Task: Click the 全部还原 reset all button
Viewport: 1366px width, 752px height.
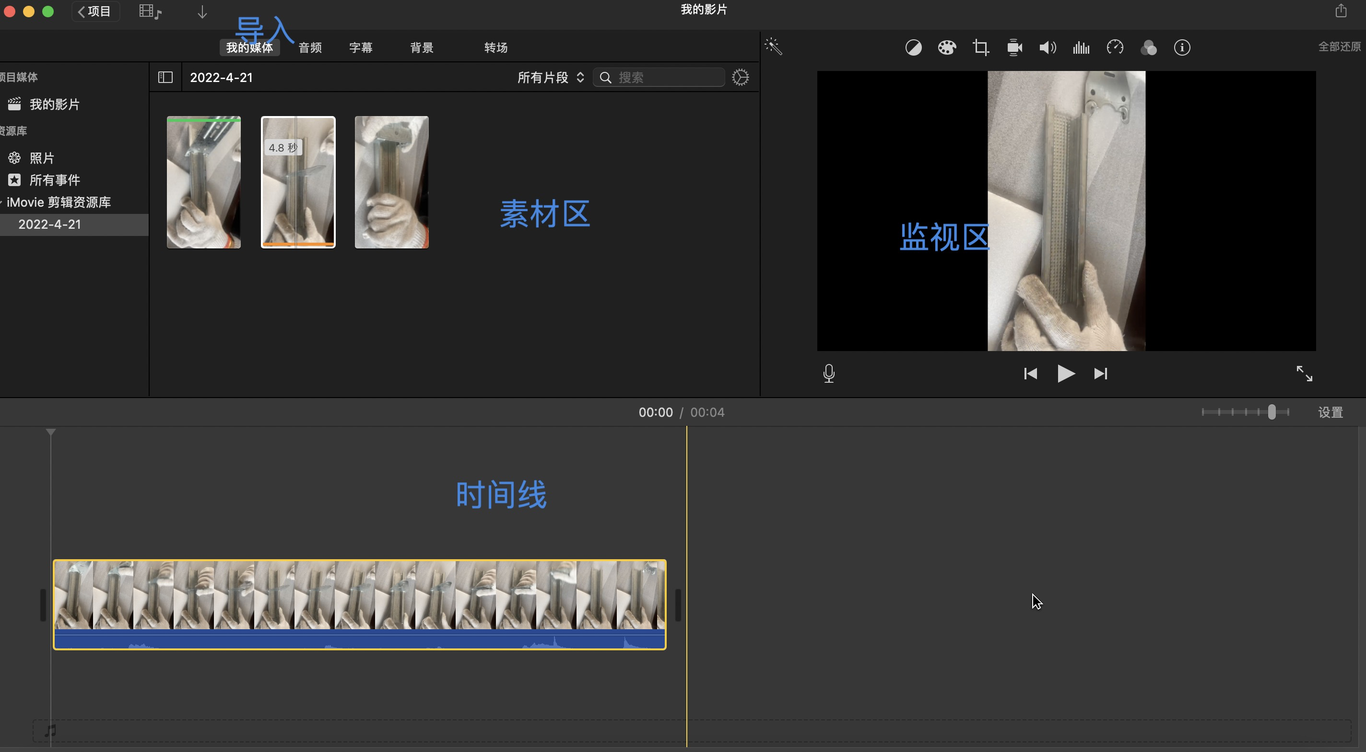Action: coord(1340,47)
